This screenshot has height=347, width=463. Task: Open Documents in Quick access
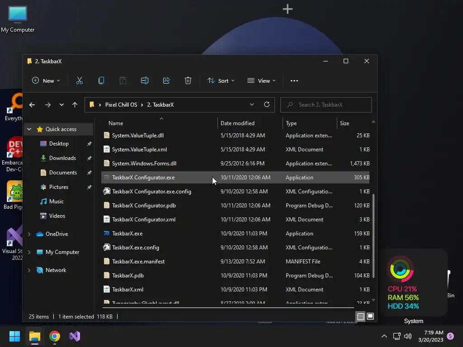63,173
